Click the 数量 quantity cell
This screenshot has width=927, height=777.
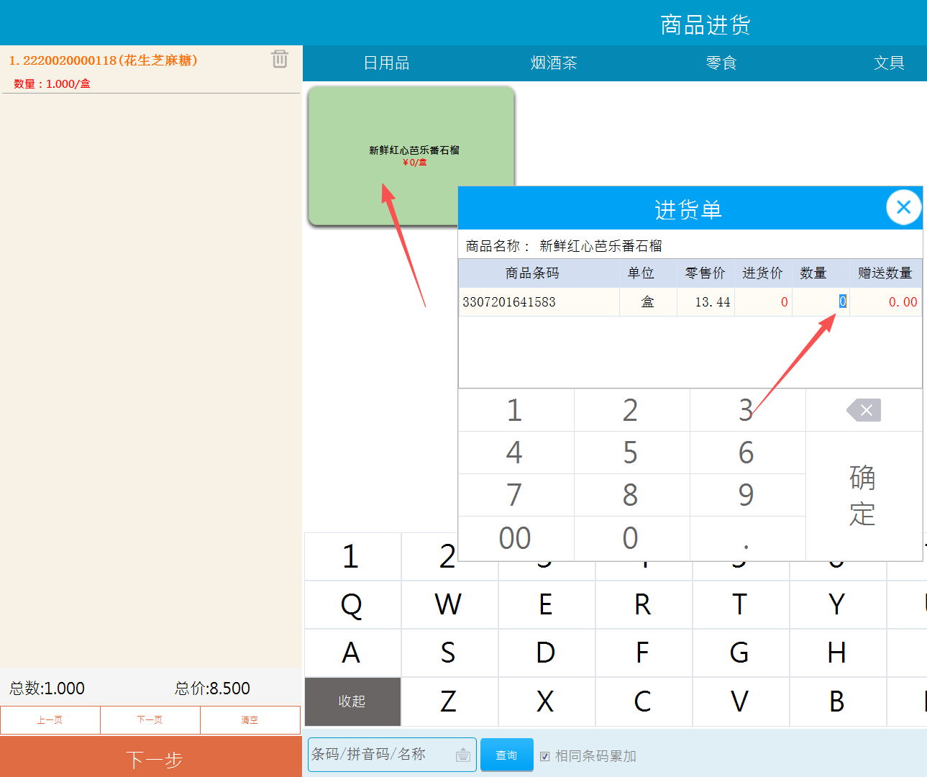coord(821,302)
